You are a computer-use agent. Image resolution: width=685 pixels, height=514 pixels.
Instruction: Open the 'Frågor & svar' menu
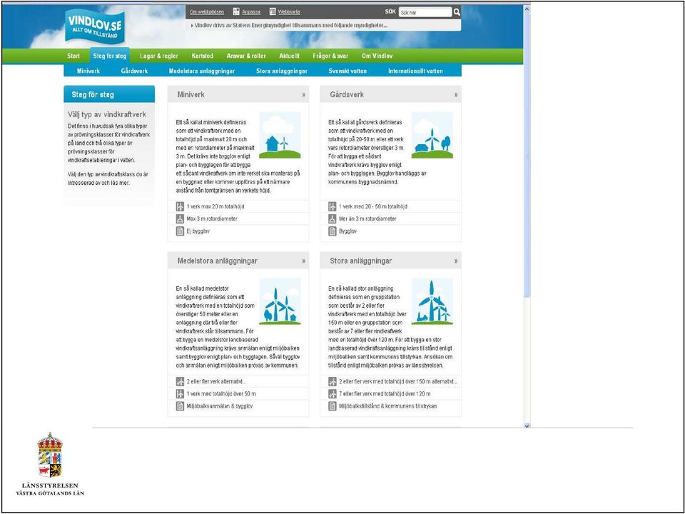(x=330, y=56)
